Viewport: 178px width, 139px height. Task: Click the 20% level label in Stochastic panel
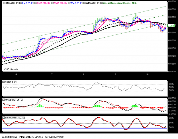[x=171, y=127]
